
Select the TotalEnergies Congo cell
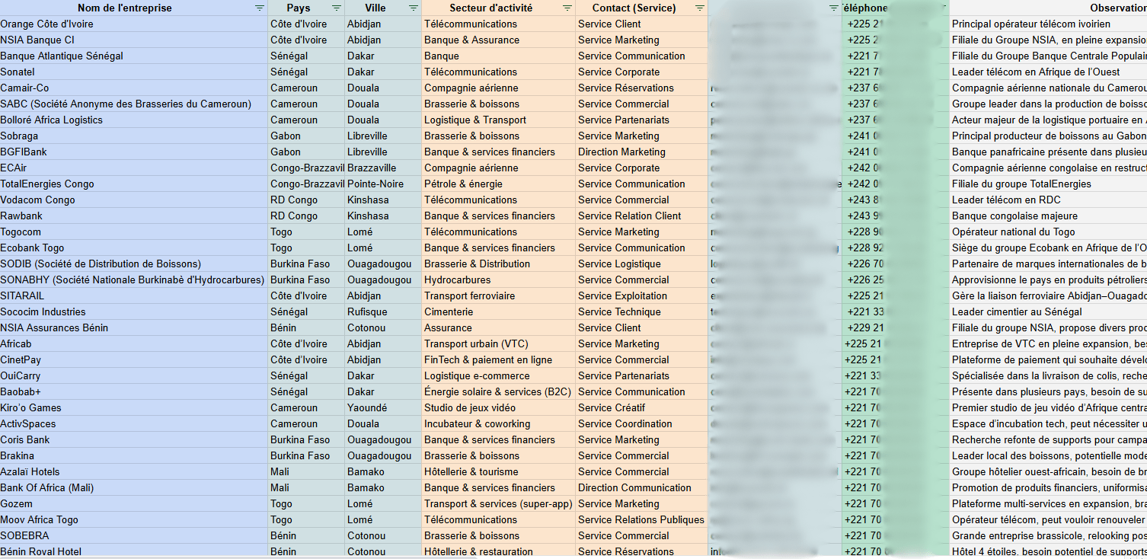[47, 184]
